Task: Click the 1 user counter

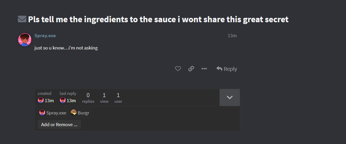Action: click(x=118, y=98)
